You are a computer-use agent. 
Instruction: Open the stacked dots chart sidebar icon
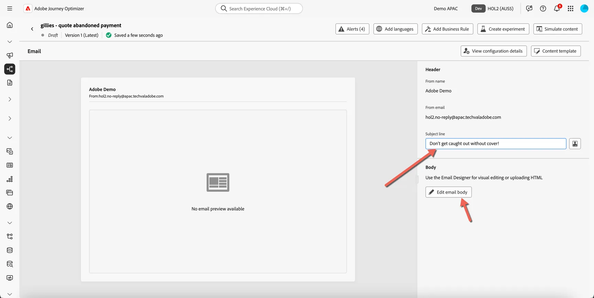pyautogui.click(x=10, y=179)
